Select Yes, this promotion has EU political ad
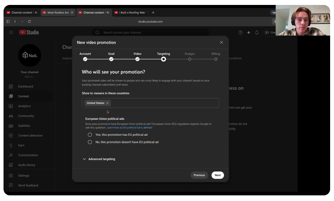This screenshot has height=201, width=334. [x=90, y=135]
